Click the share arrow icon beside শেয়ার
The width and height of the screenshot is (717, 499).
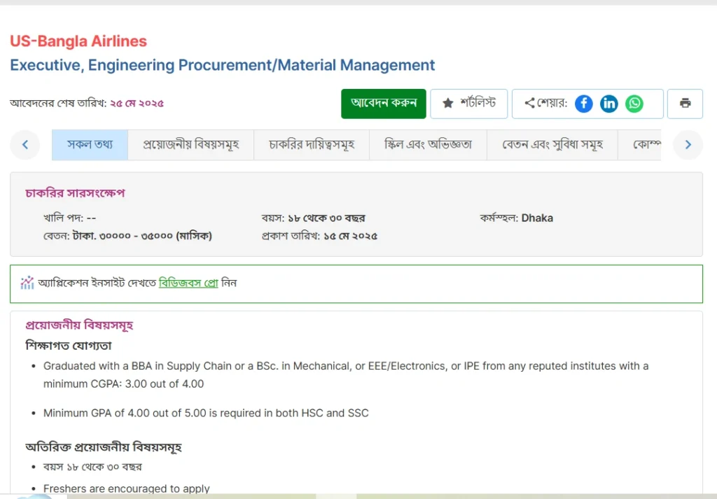pos(529,104)
